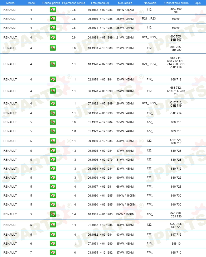Screen dimensions: 206x257
Task: Select engine code 840 725
Action: coord(176,187)
